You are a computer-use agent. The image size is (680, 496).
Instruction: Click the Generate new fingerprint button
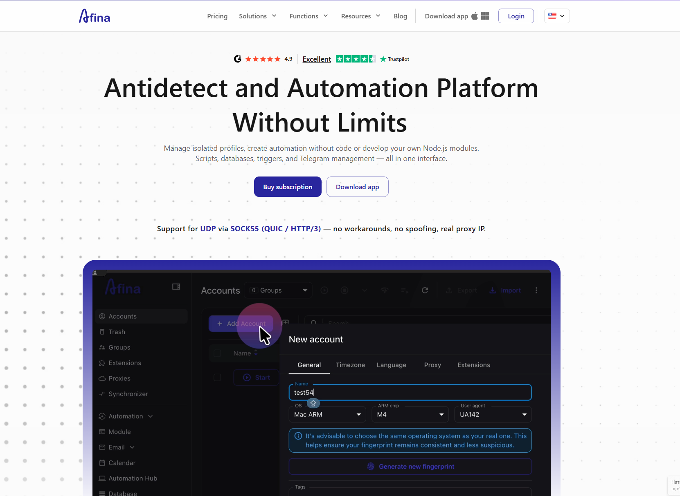(x=410, y=467)
